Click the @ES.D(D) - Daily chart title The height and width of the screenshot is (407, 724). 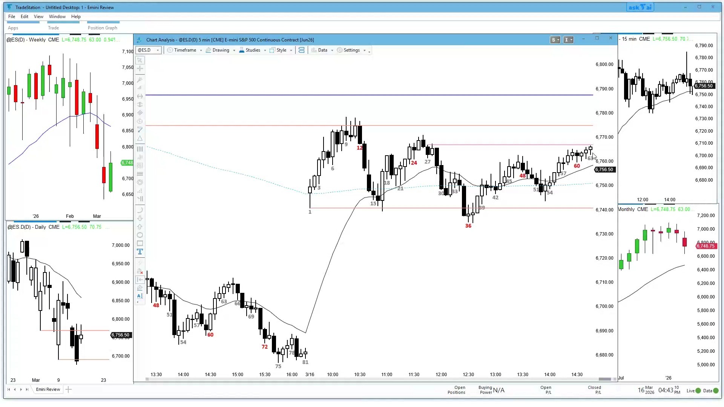pyautogui.click(x=34, y=227)
